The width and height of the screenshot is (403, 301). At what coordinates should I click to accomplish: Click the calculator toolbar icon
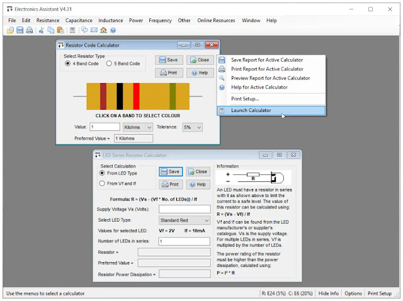point(72,30)
